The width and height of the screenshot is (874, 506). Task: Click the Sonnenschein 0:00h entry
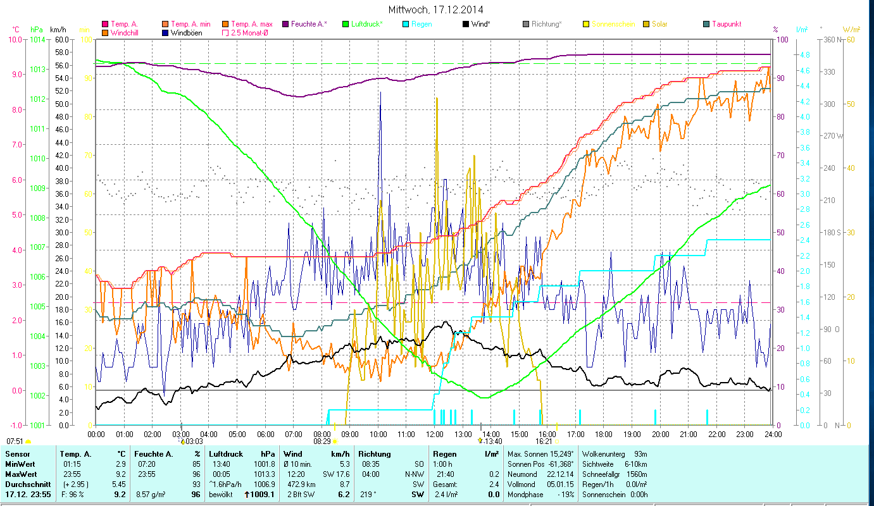[x=614, y=495]
